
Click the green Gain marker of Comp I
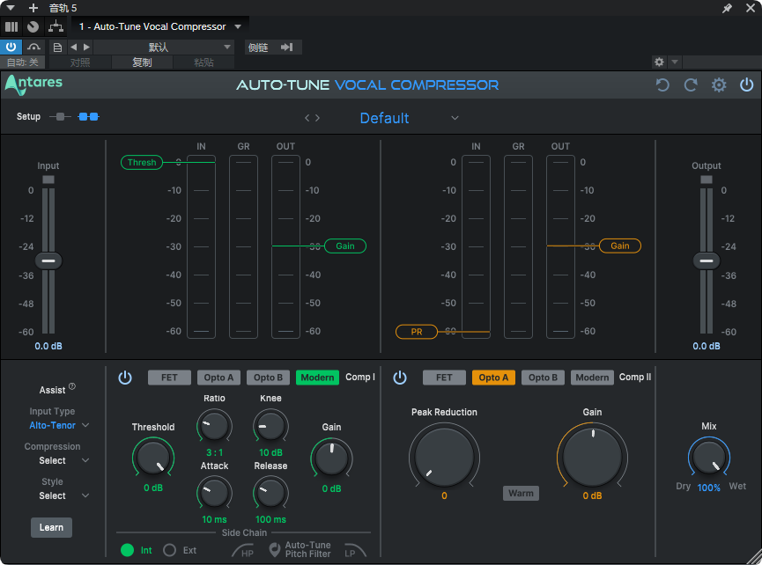tap(345, 246)
